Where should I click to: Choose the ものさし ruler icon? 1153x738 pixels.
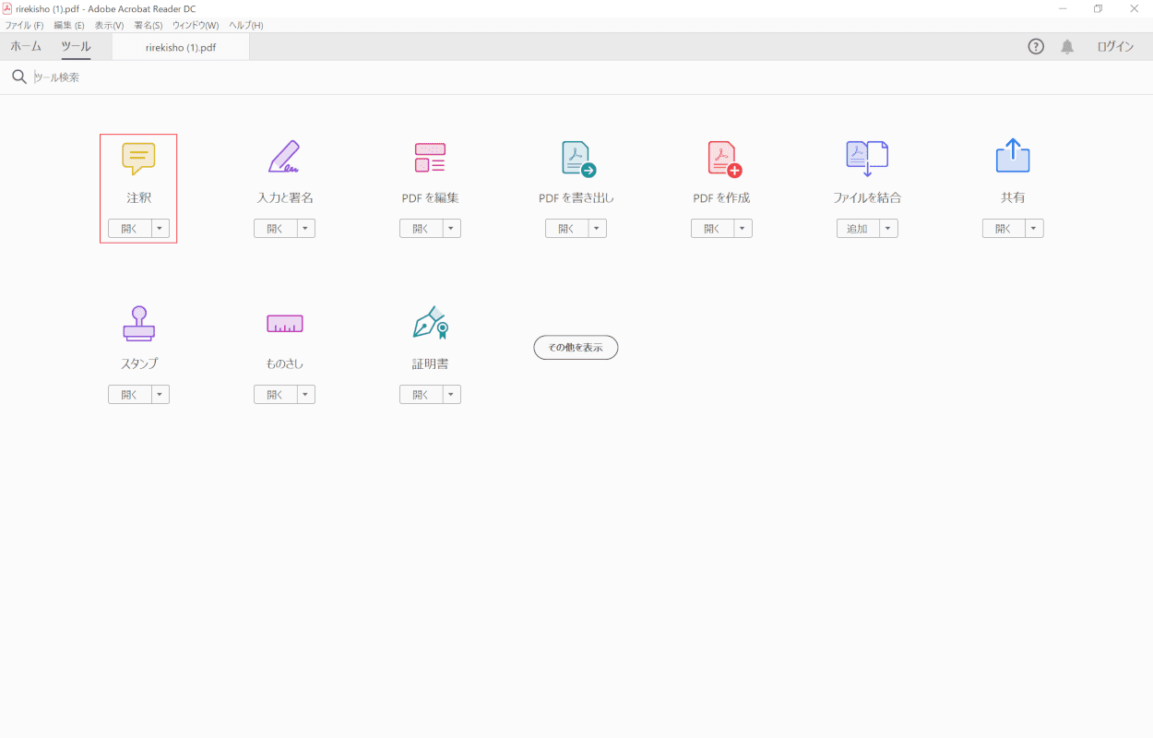pyautogui.click(x=284, y=324)
